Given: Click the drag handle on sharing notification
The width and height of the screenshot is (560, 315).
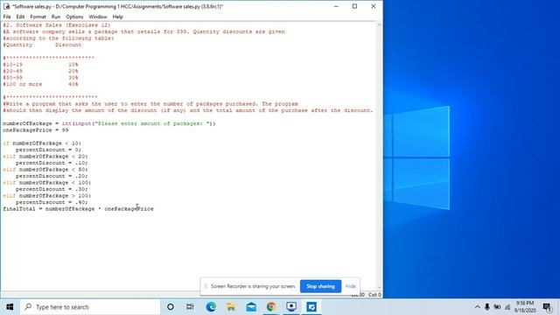Looking at the screenshot, I should (x=206, y=286).
